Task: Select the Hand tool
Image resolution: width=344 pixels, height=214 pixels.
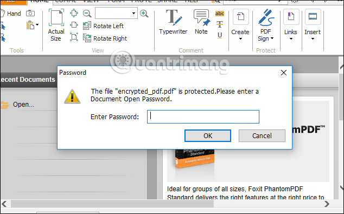Action: pyautogui.click(x=10, y=14)
